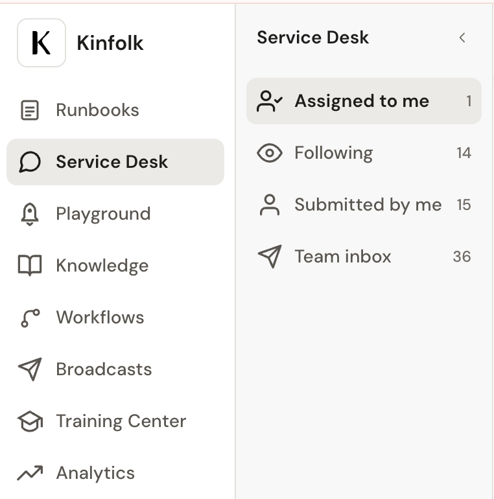
Task: Open the Training Center
Action: (115, 421)
